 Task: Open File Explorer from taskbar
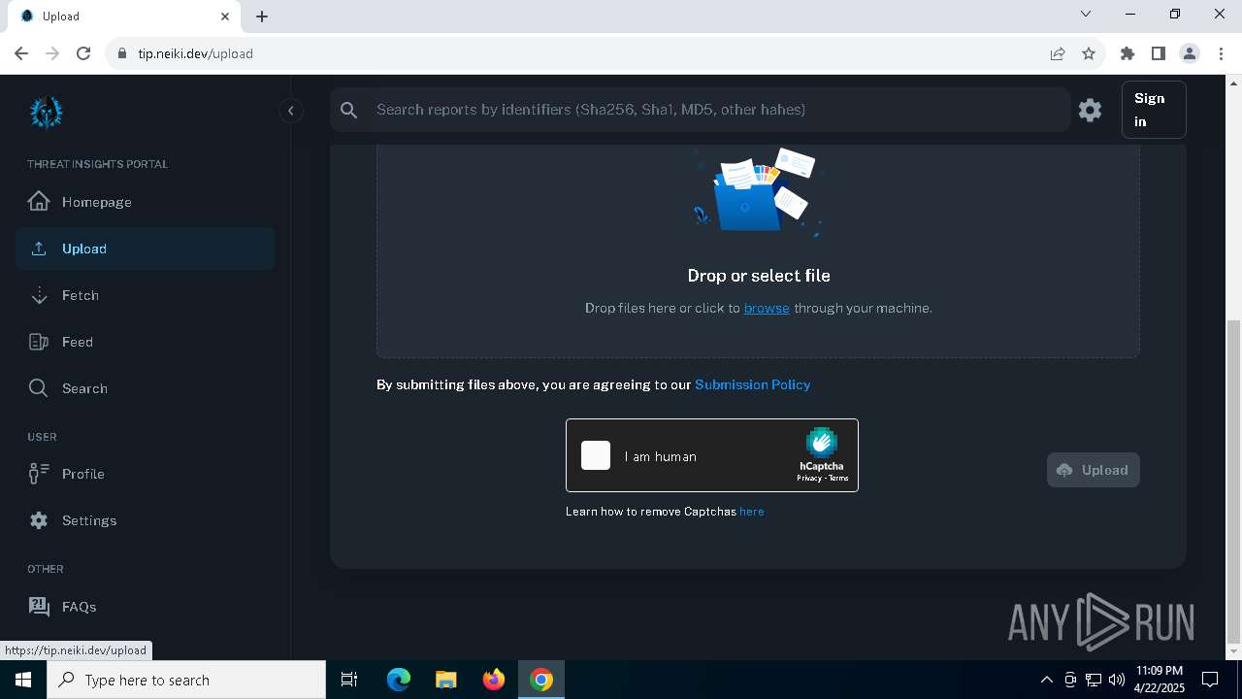tap(445, 680)
